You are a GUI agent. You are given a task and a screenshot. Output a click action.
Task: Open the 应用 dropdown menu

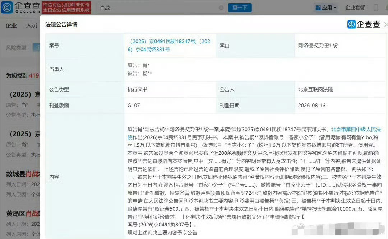click(x=326, y=8)
